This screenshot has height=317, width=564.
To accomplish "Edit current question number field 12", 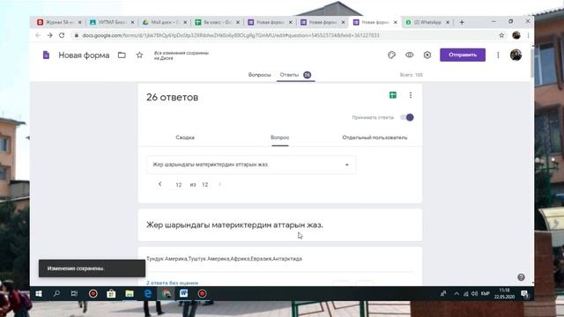I will pos(178,185).
